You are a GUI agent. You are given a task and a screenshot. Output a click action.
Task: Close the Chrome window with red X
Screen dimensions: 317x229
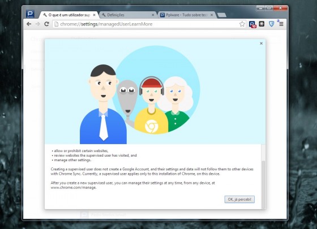coord(280,8)
